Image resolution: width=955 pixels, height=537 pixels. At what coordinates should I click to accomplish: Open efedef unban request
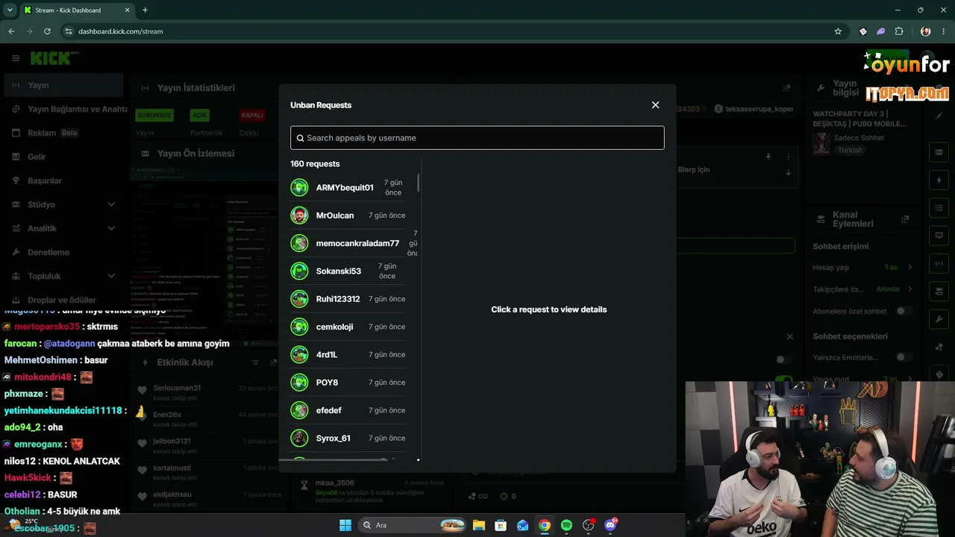(348, 410)
